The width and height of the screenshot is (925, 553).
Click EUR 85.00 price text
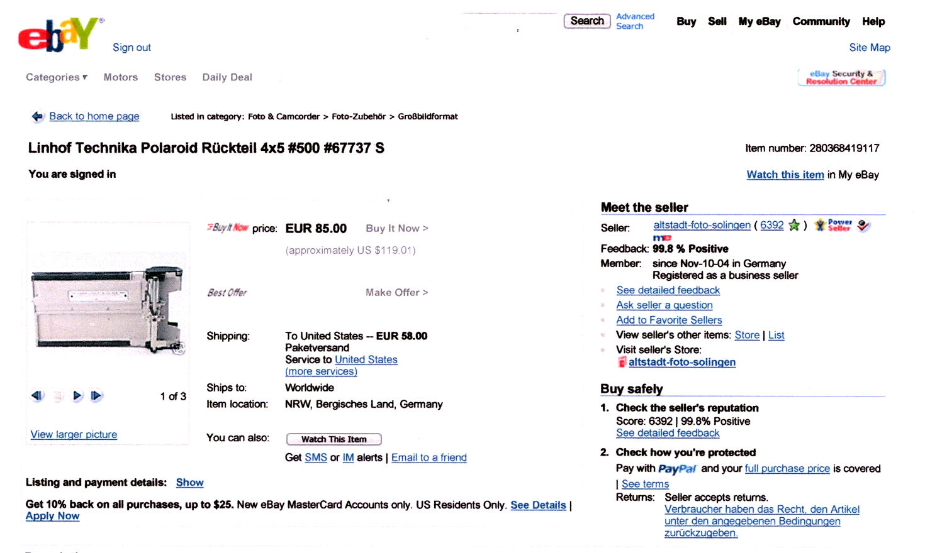pyautogui.click(x=316, y=229)
